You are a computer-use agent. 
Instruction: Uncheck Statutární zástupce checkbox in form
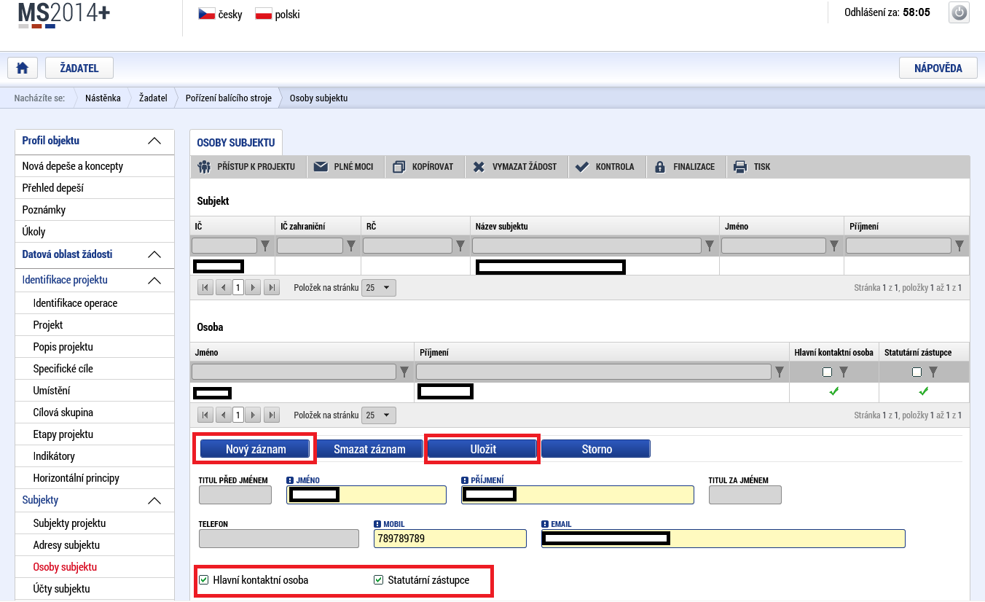[x=378, y=580]
